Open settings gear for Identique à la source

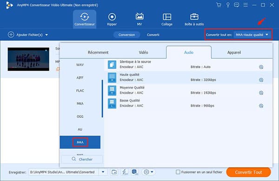[x=261, y=67]
